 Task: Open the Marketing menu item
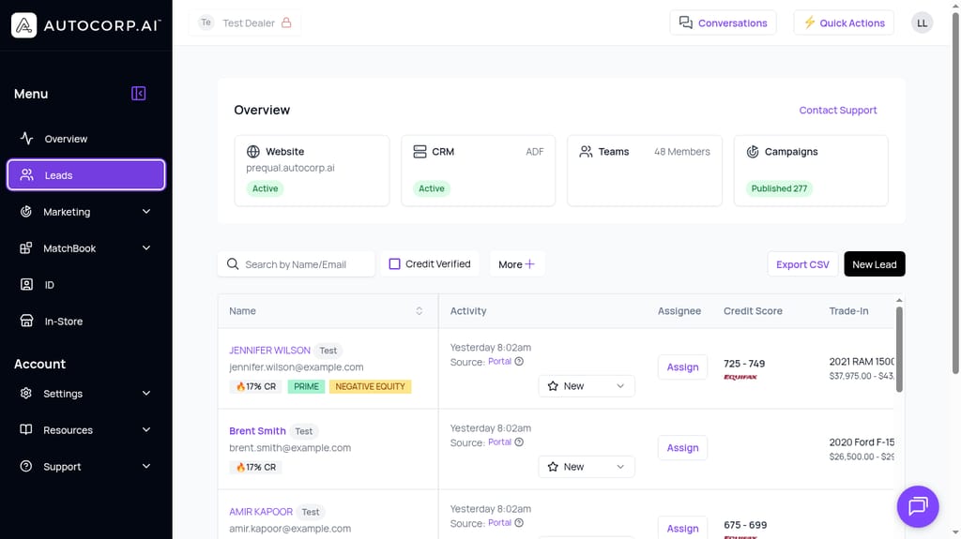tap(85, 211)
